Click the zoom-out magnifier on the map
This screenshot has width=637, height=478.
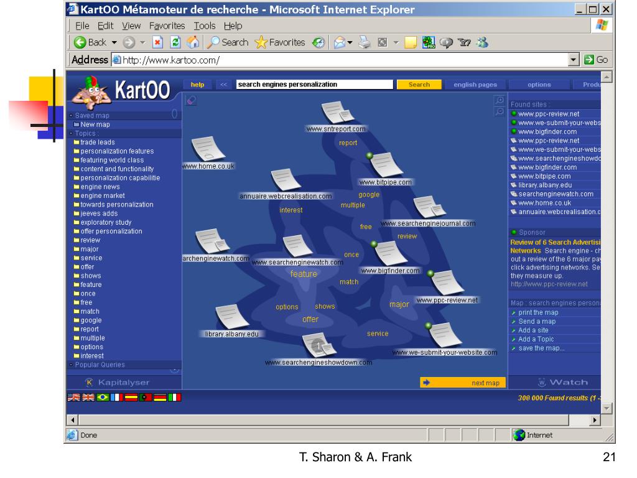(x=500, y=111)
